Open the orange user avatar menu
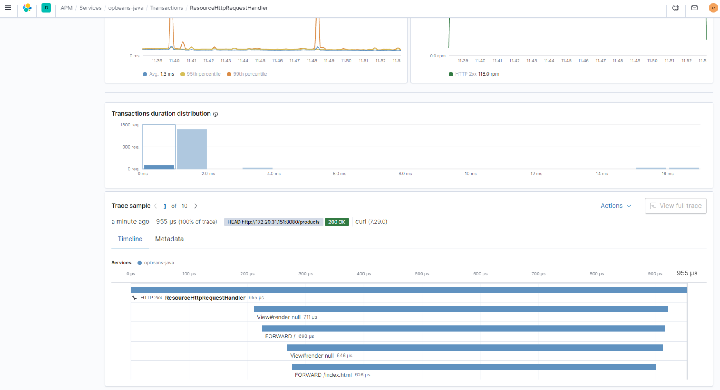The height and width of the screenshot is (390, 720). [x=713, y=8]
